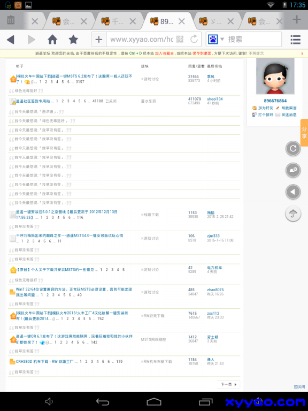Open last poster shool134 profile
308x411 pixels.
tap(215, 99)
